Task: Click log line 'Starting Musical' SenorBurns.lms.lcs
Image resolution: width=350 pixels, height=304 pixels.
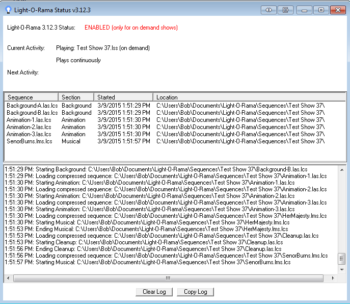Action: (x=148, y=262)
